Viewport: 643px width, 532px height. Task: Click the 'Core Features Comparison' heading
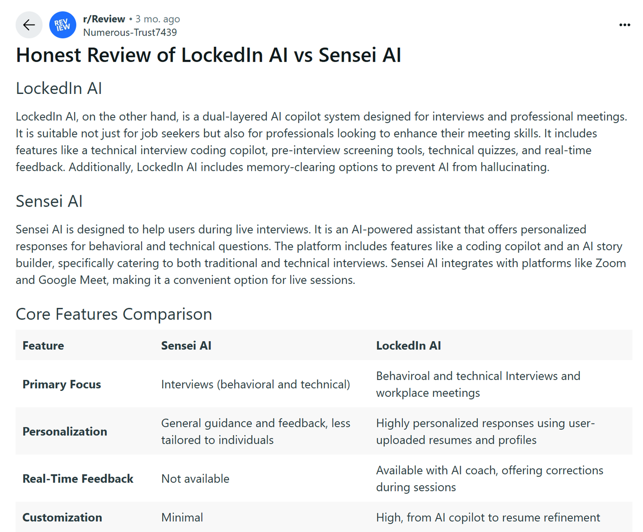(x=114, y=314)
